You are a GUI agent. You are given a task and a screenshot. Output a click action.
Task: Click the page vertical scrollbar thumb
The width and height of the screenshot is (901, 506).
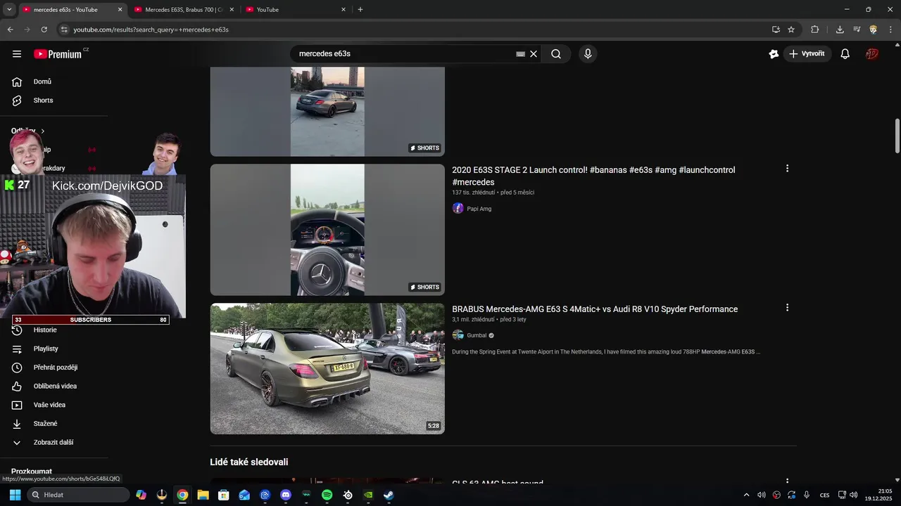pos(897,136)
